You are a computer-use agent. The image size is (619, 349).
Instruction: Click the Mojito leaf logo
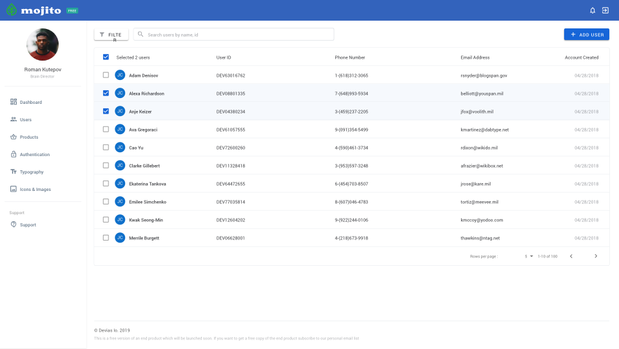[x=12, y=10]
